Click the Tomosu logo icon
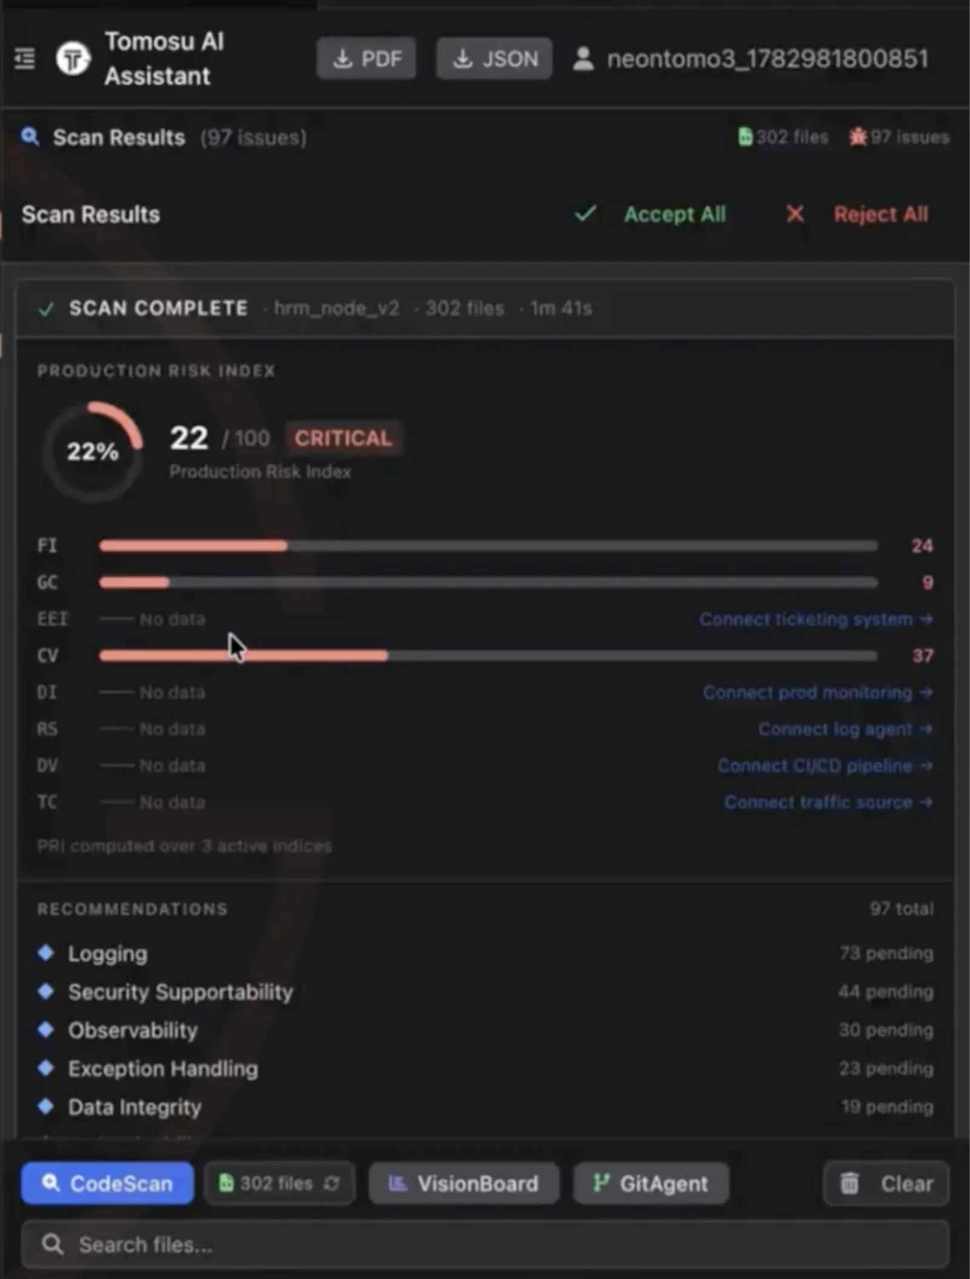970x1279 pixels. click(73, 59)
